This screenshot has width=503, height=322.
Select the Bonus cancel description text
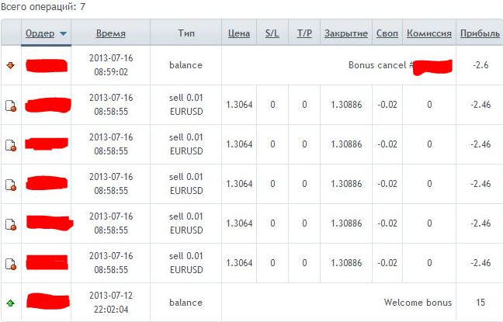pos(380,65)
